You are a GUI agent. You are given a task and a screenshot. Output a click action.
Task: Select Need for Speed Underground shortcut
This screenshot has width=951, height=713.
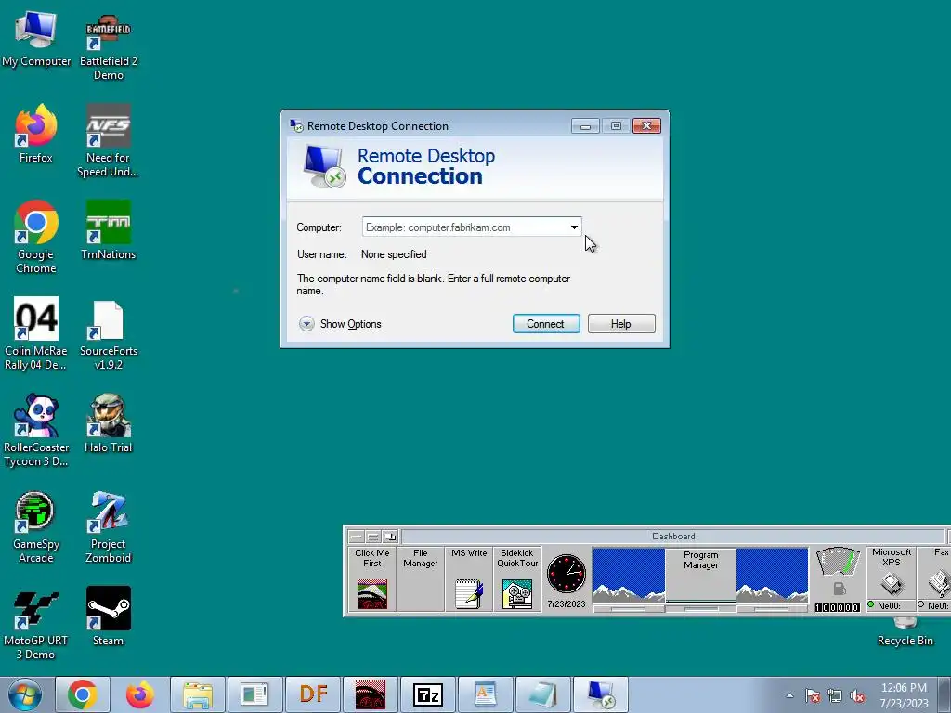108,141
